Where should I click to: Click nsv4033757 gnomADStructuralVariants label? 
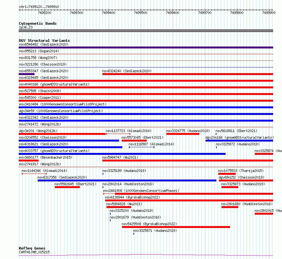click(x=54, y=151)
